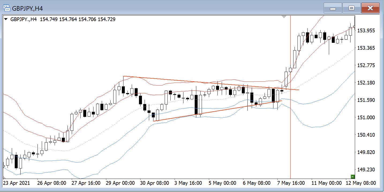The height and width of the screenshot is (192, 384).
Task: Click the 150.410 price scale label
Action: 366,135
